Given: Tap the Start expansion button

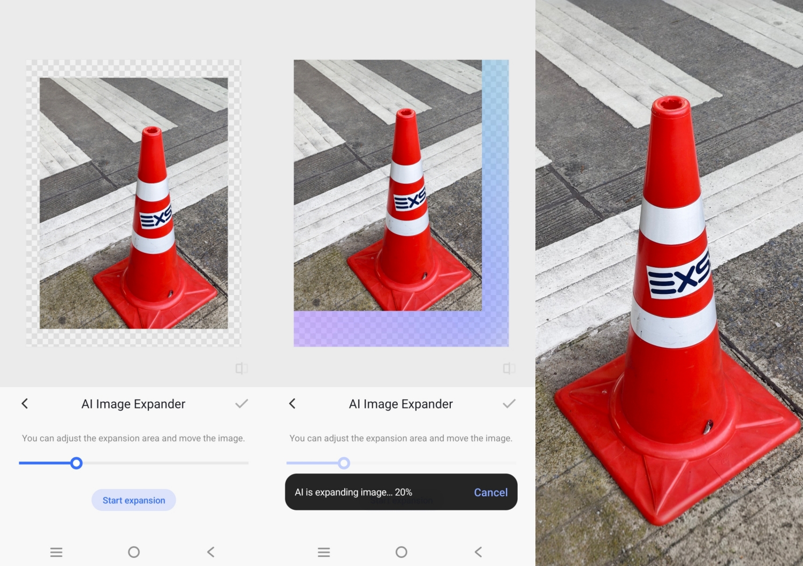Looking at the screenshot, I should 134,500.
